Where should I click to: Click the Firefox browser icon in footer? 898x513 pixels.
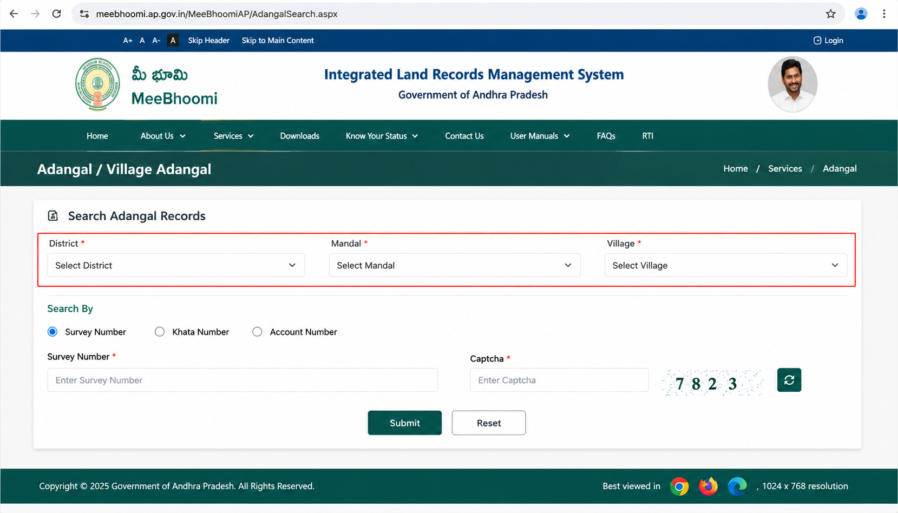(x=708, y=486)
